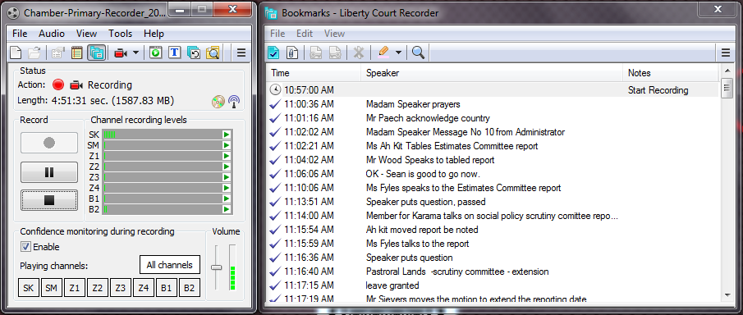The image size is (743, 315).
Task: Sort bookmarks by the Time column header
Action: click(x=314, y=73)
